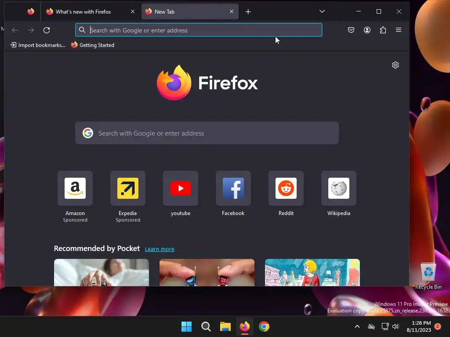Click Learn more link beside Pocket
Viewport: 450px width, 337px height.
click(x=160, y=249)
